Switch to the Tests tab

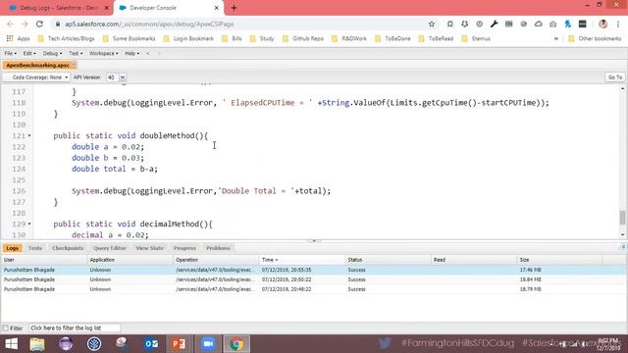[x=35, y=248]
